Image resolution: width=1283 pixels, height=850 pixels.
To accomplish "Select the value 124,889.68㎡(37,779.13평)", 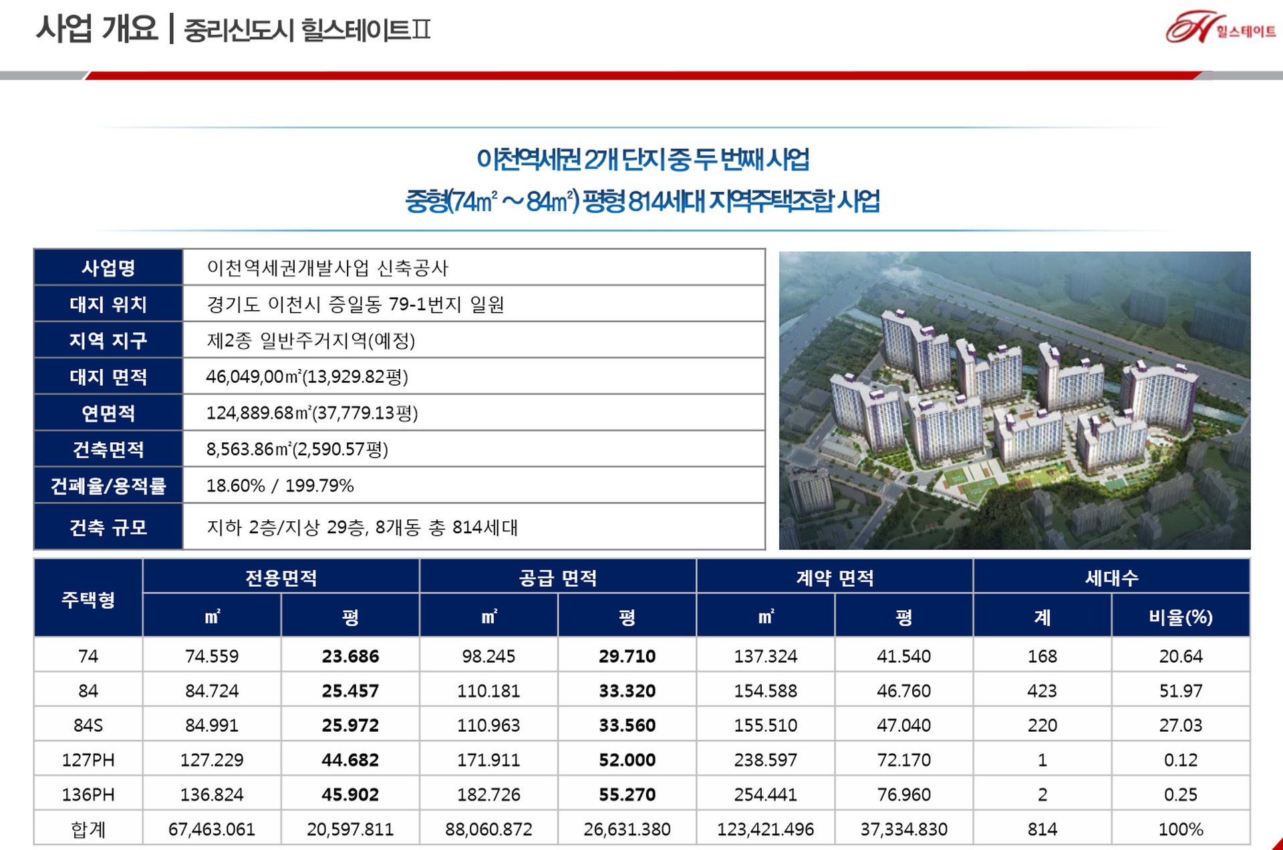I will (312, 413).
